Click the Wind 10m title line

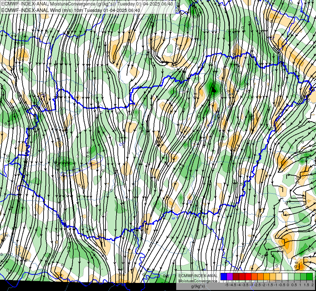tap(71, 10)
